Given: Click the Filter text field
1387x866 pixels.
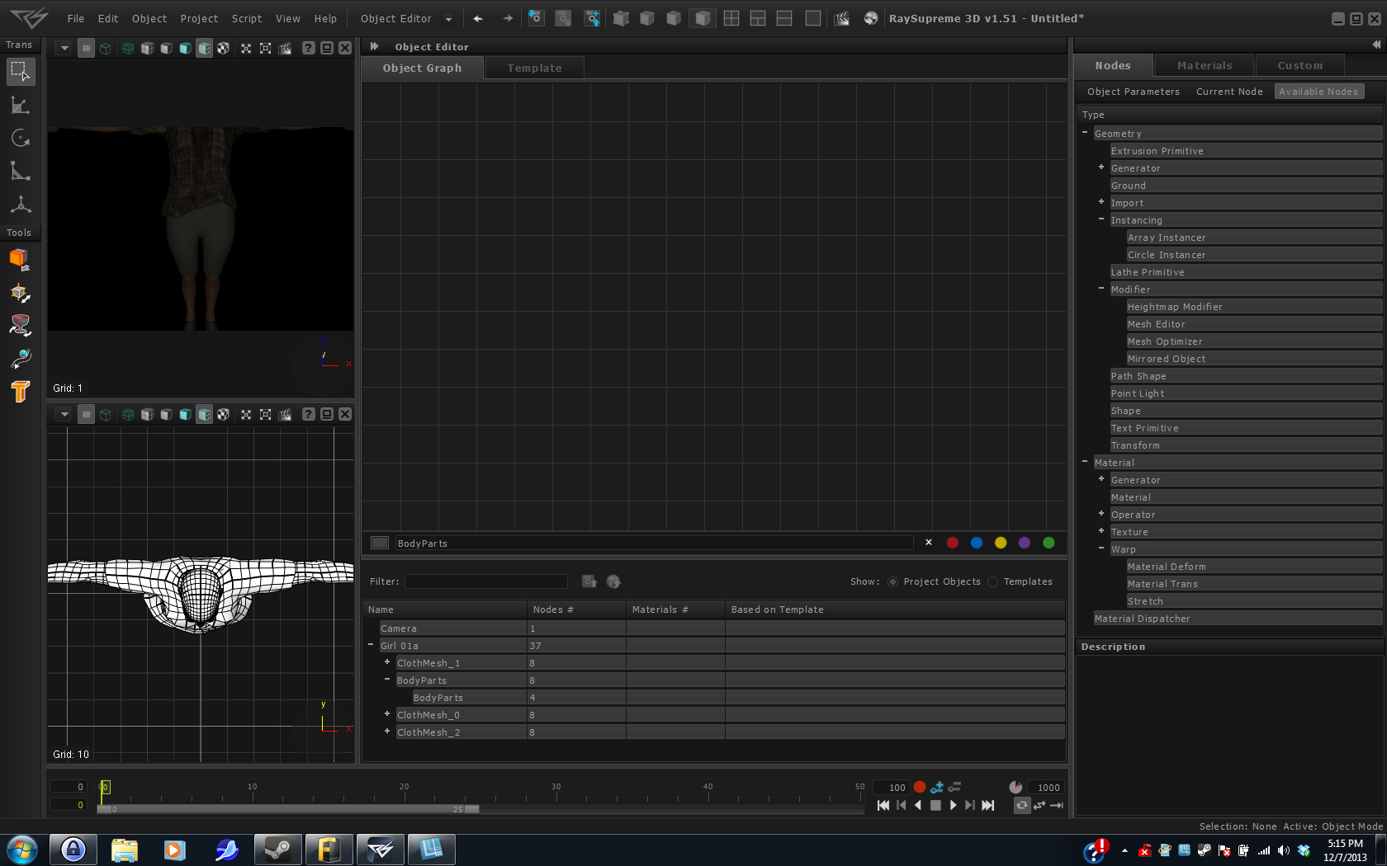Looking at the screenshot, I should tap(486, 581).
